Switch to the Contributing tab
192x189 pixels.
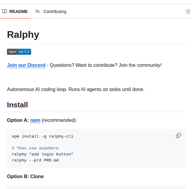[x=51, y=11]
